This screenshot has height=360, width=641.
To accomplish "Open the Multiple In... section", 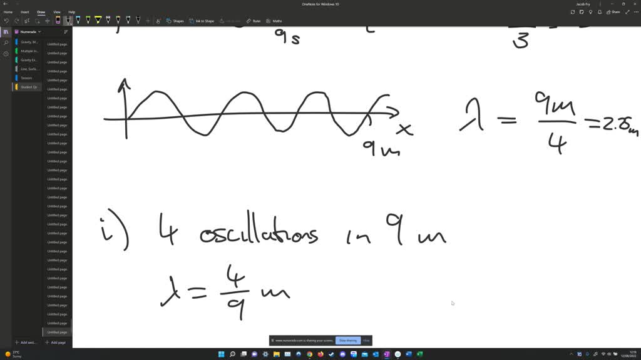I will pos(28,51).
